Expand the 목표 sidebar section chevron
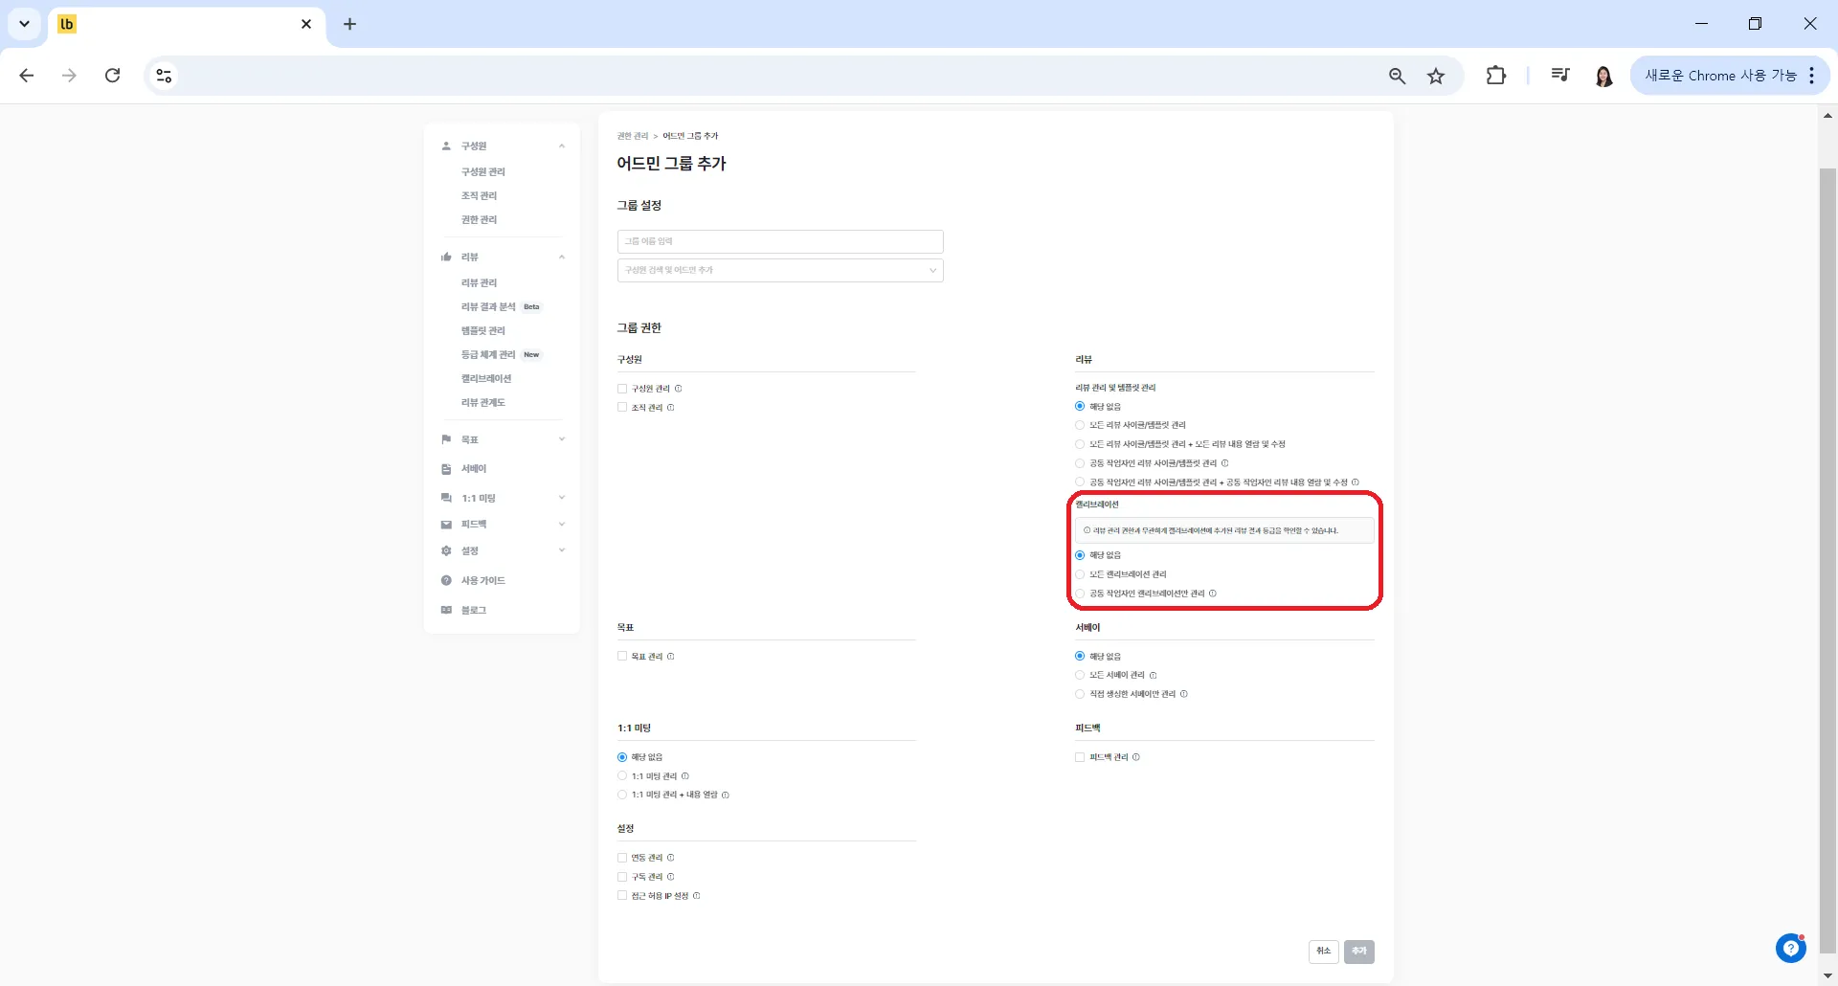Image resolution: width=1838 pixels, height=986 pixels. [x=562, y=439]
